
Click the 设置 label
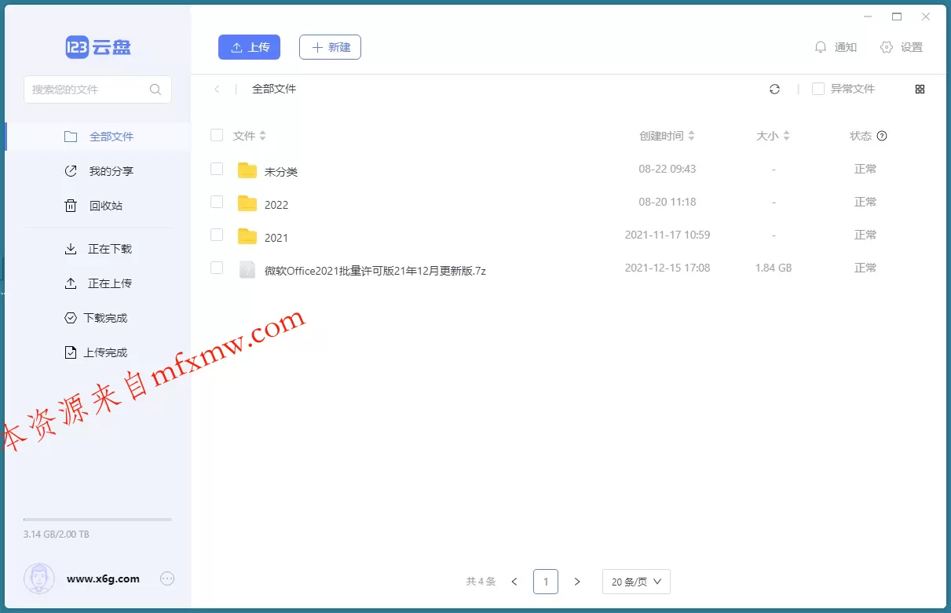pyautogui.click(x=912, y=47)
